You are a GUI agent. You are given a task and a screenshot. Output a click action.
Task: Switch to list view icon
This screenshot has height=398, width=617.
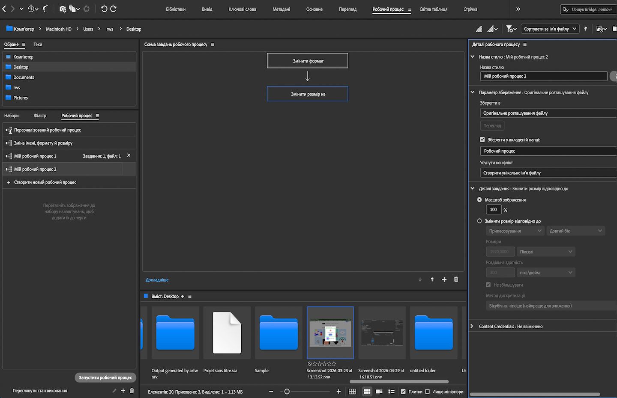(391, 392)
